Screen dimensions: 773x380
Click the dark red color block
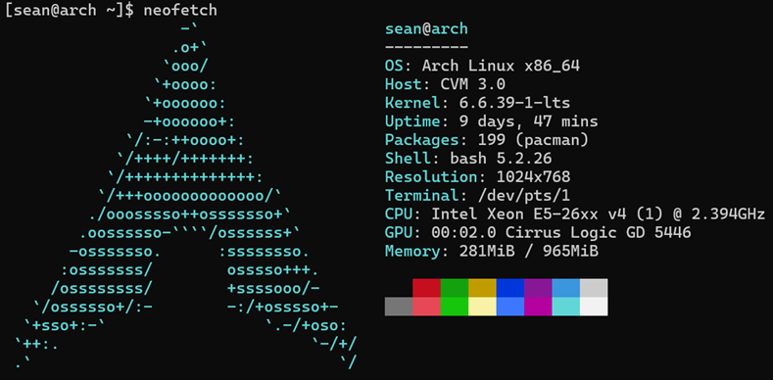click(x=426, y=288)
